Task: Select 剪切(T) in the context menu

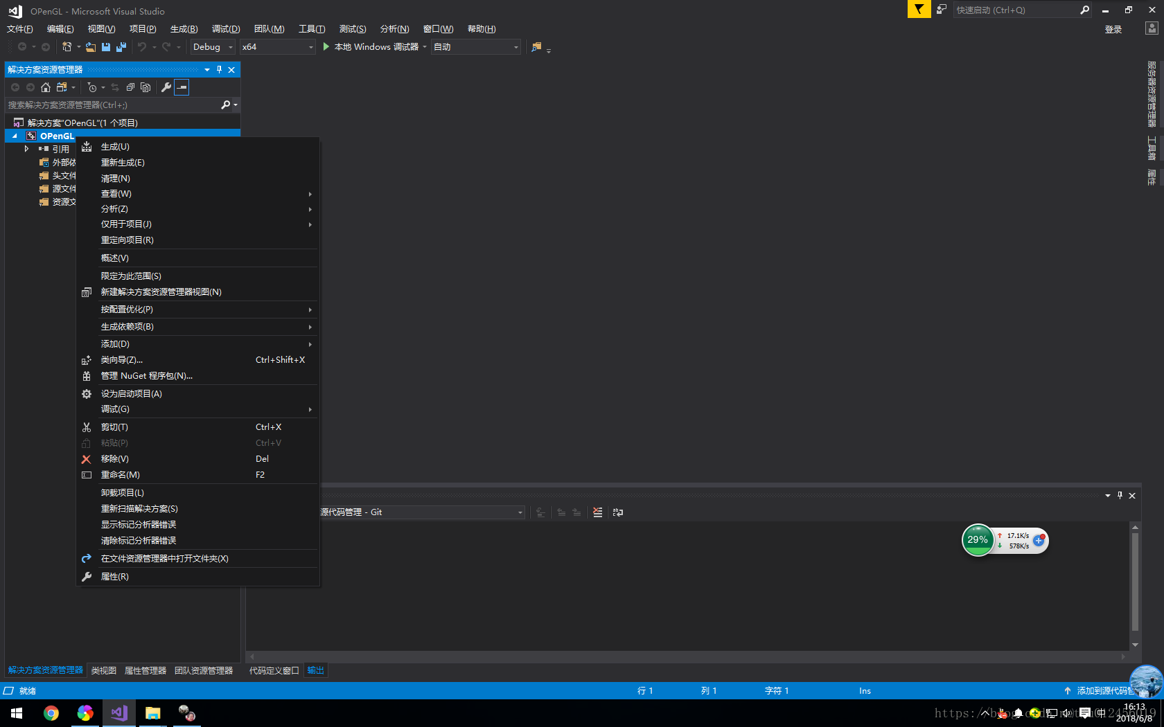Action: 198,427
